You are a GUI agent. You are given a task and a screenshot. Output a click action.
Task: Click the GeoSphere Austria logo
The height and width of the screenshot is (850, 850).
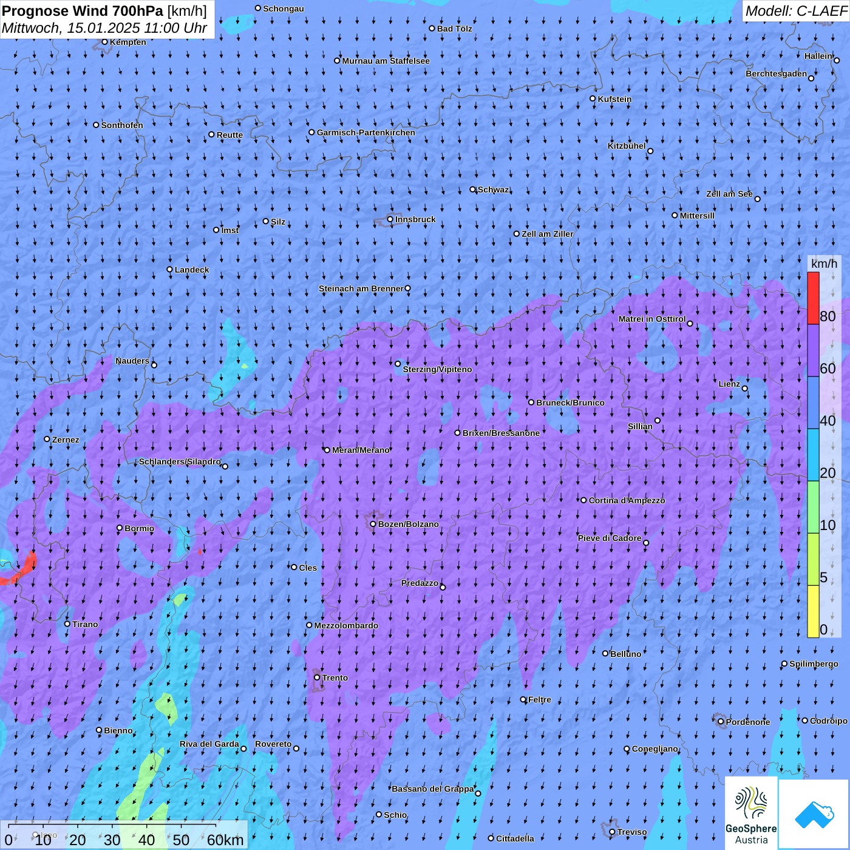point(751,814)
